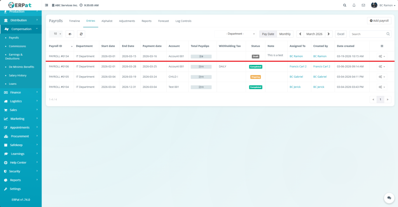Toggle column visibility eye button

tap(70, 34)
